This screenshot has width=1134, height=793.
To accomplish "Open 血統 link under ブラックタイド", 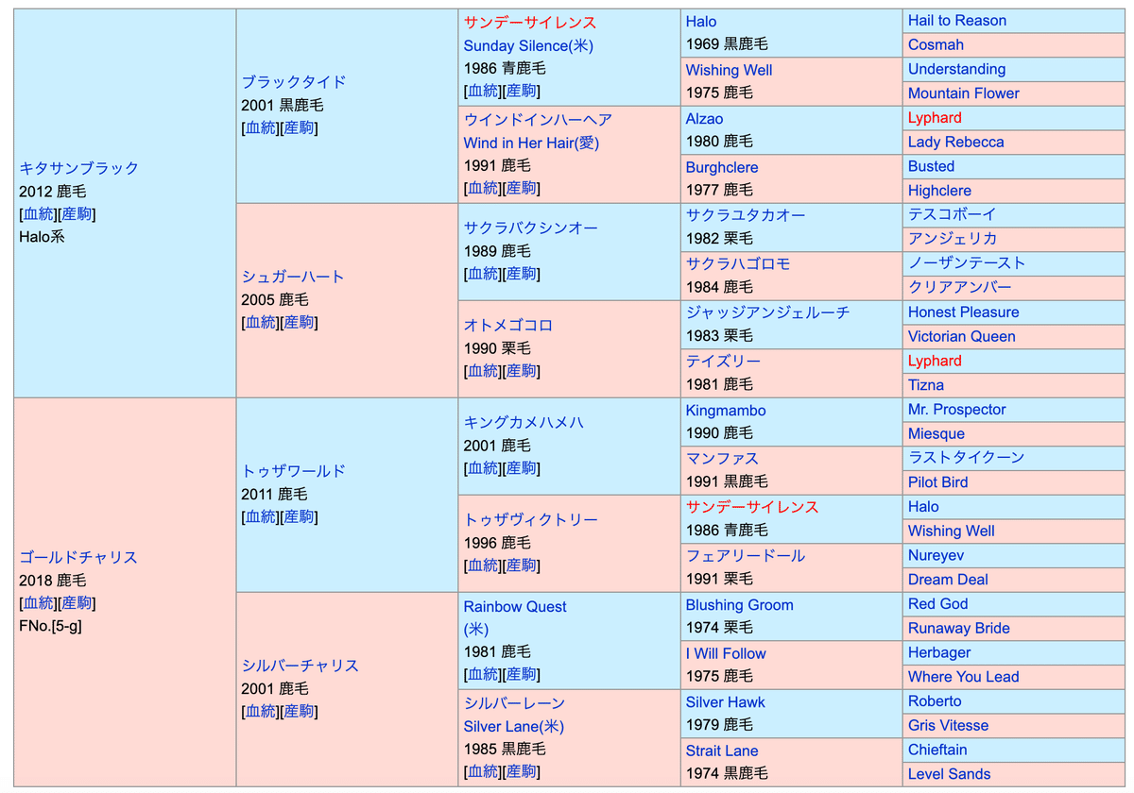I will pyautogui.click(x=260, y=128).
